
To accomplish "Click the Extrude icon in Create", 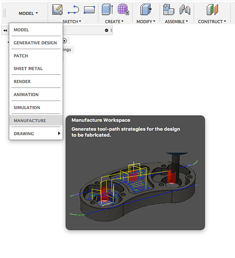I will point(107,10).
